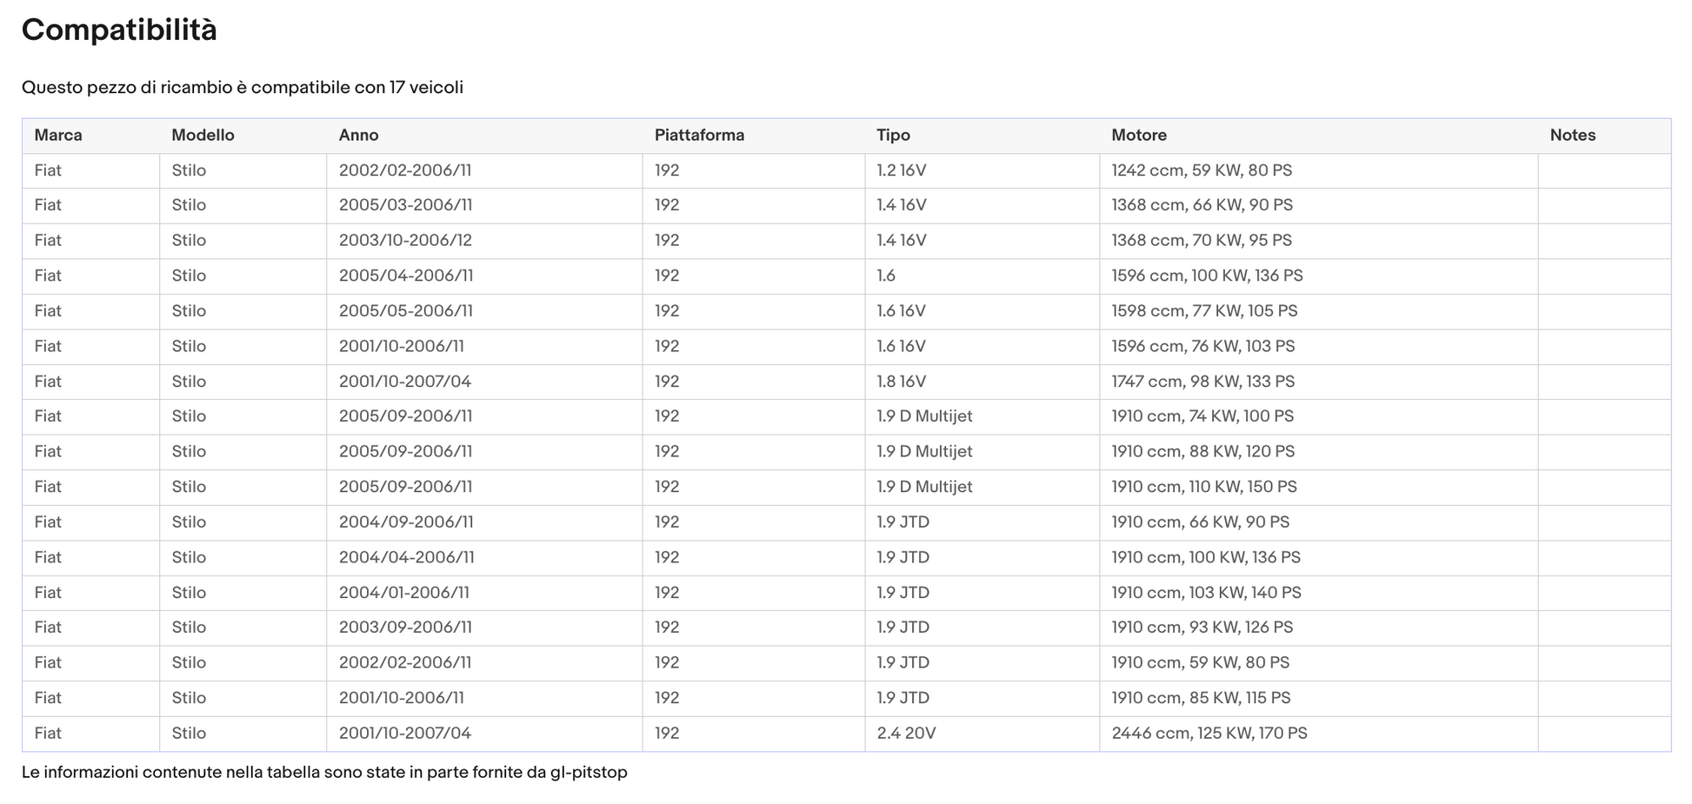Click engine cell 1910 ccm, 110 KW, 150 PS

pyautogui.click(x=1203, y=487)
